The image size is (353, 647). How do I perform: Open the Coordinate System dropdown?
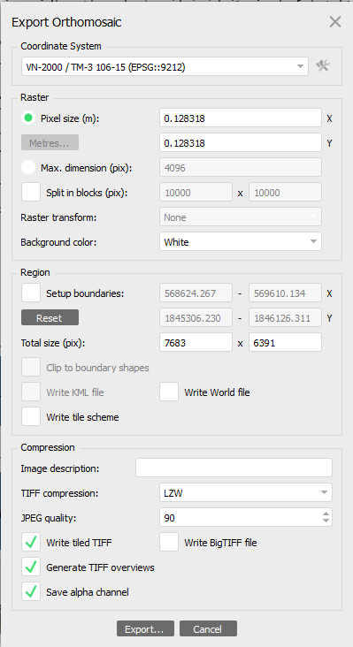point(165,67)
